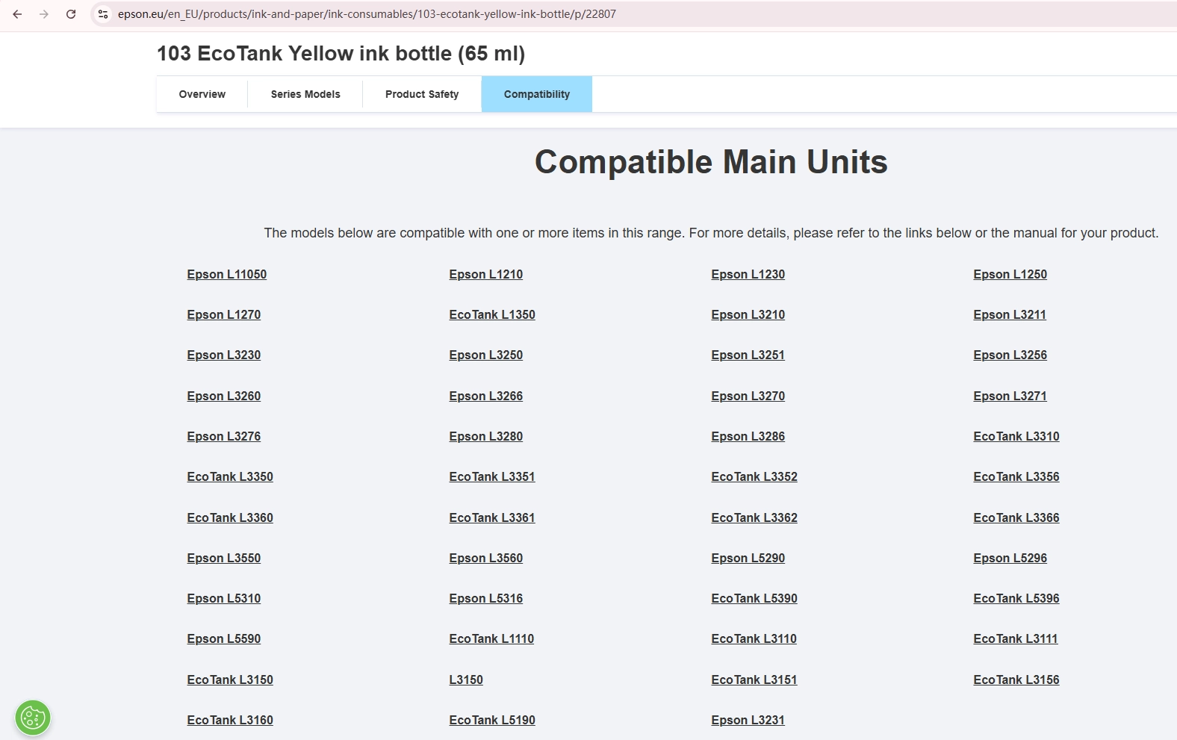
Task: Open the EcoTank L1350 link
Action: 492,314
